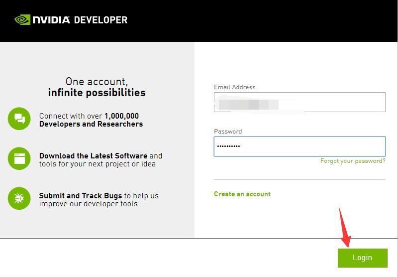The height and width of the screenshot is (278, 398).
Task: Click the NVIDIA eye logo icon
Action: click(22, 20)
